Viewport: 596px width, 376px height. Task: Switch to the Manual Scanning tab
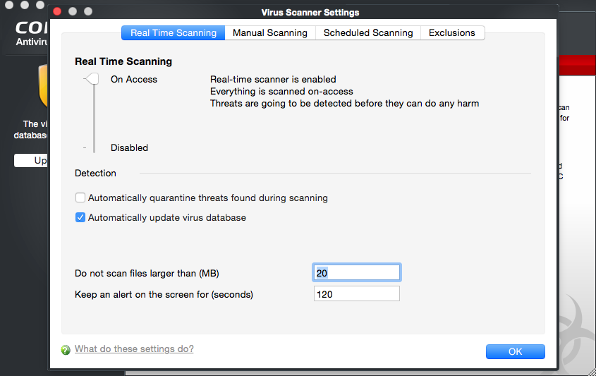click(270, 32)
